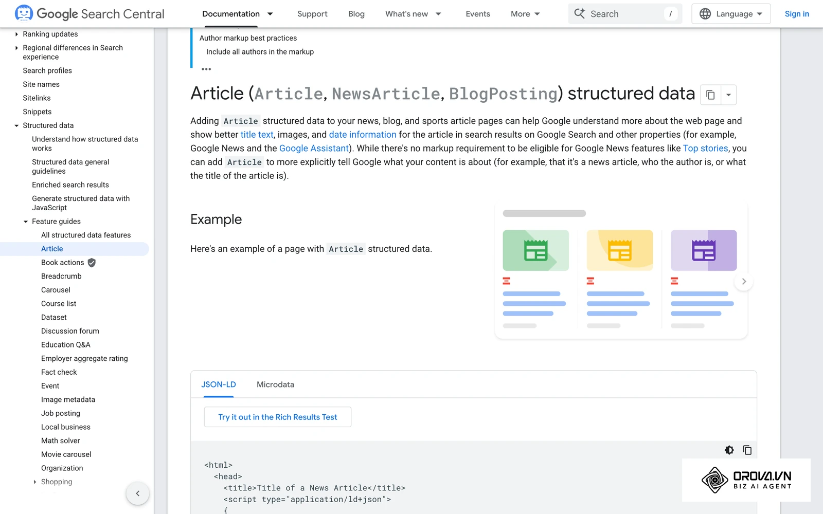Focus the Search input field
Screen dimensions: 823x514
(x=625, y=14)
